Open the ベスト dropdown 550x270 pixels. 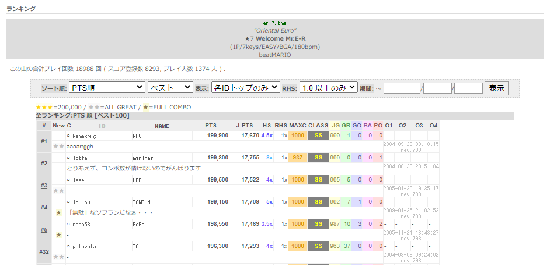click(170, 87)
